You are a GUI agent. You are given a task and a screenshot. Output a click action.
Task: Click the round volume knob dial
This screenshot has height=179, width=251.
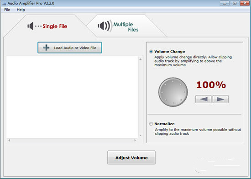[173, 92]
